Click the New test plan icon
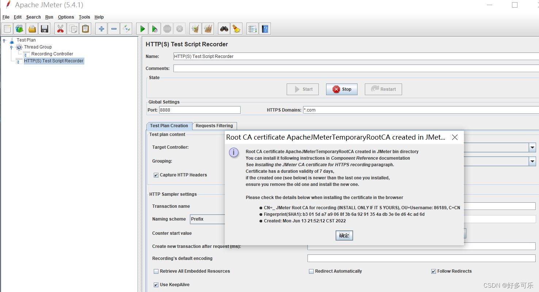This screenshot has width=539, height=292. 7,29
